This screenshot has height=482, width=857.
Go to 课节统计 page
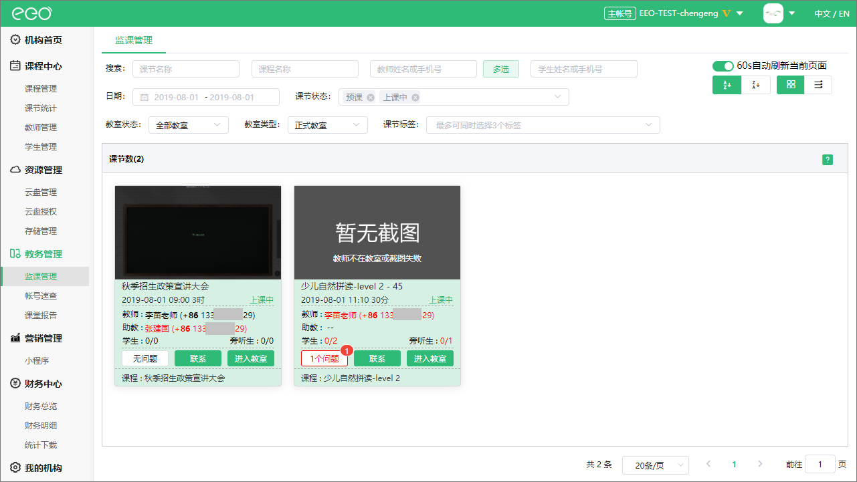[41, 108]
